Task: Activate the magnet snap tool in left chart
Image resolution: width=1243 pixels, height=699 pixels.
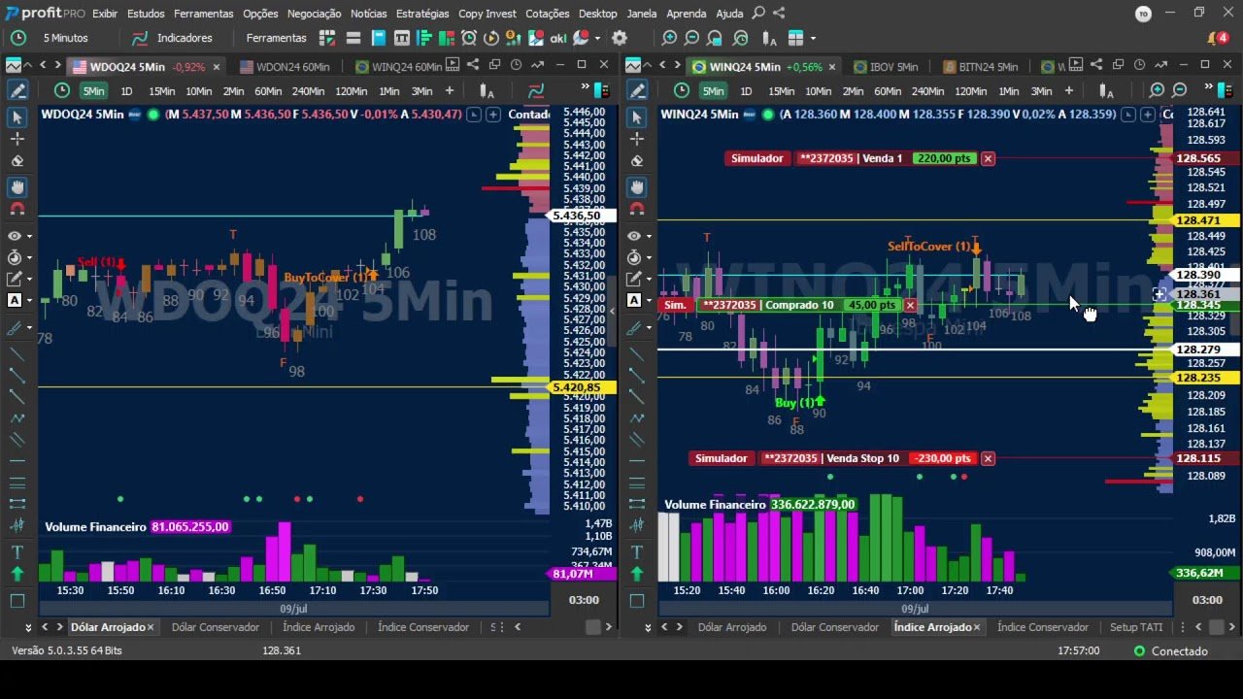Action: coord(17,209)
